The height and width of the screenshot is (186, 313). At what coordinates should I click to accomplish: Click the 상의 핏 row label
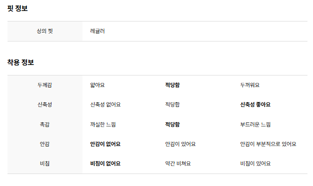44,31
